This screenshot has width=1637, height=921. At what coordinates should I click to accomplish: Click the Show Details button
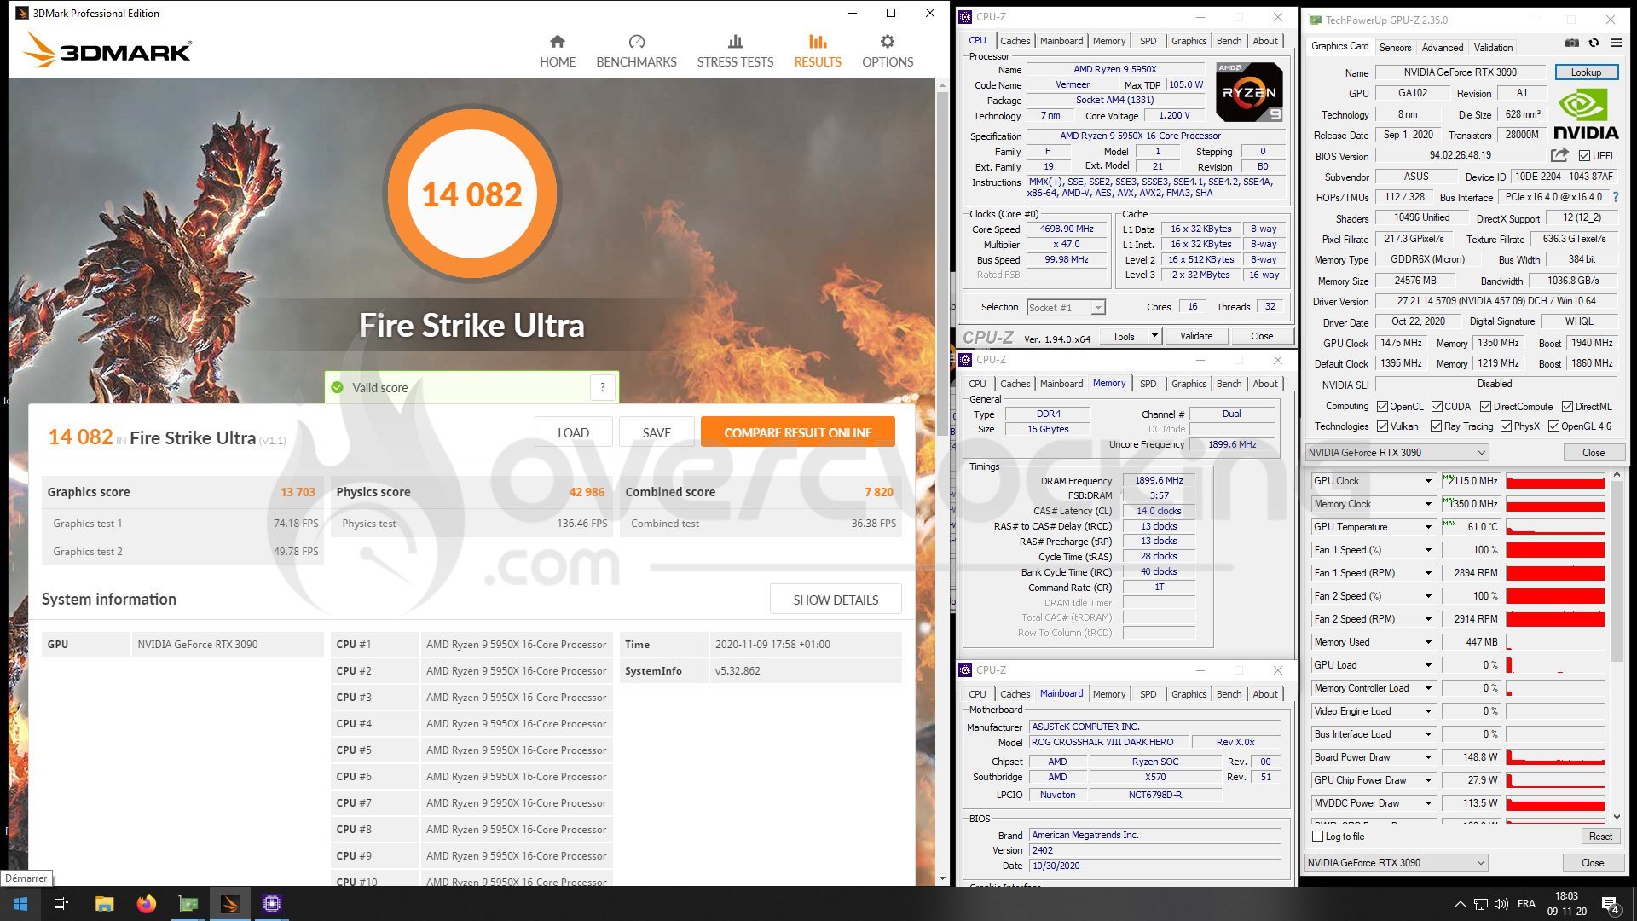(x=836, y=600)
